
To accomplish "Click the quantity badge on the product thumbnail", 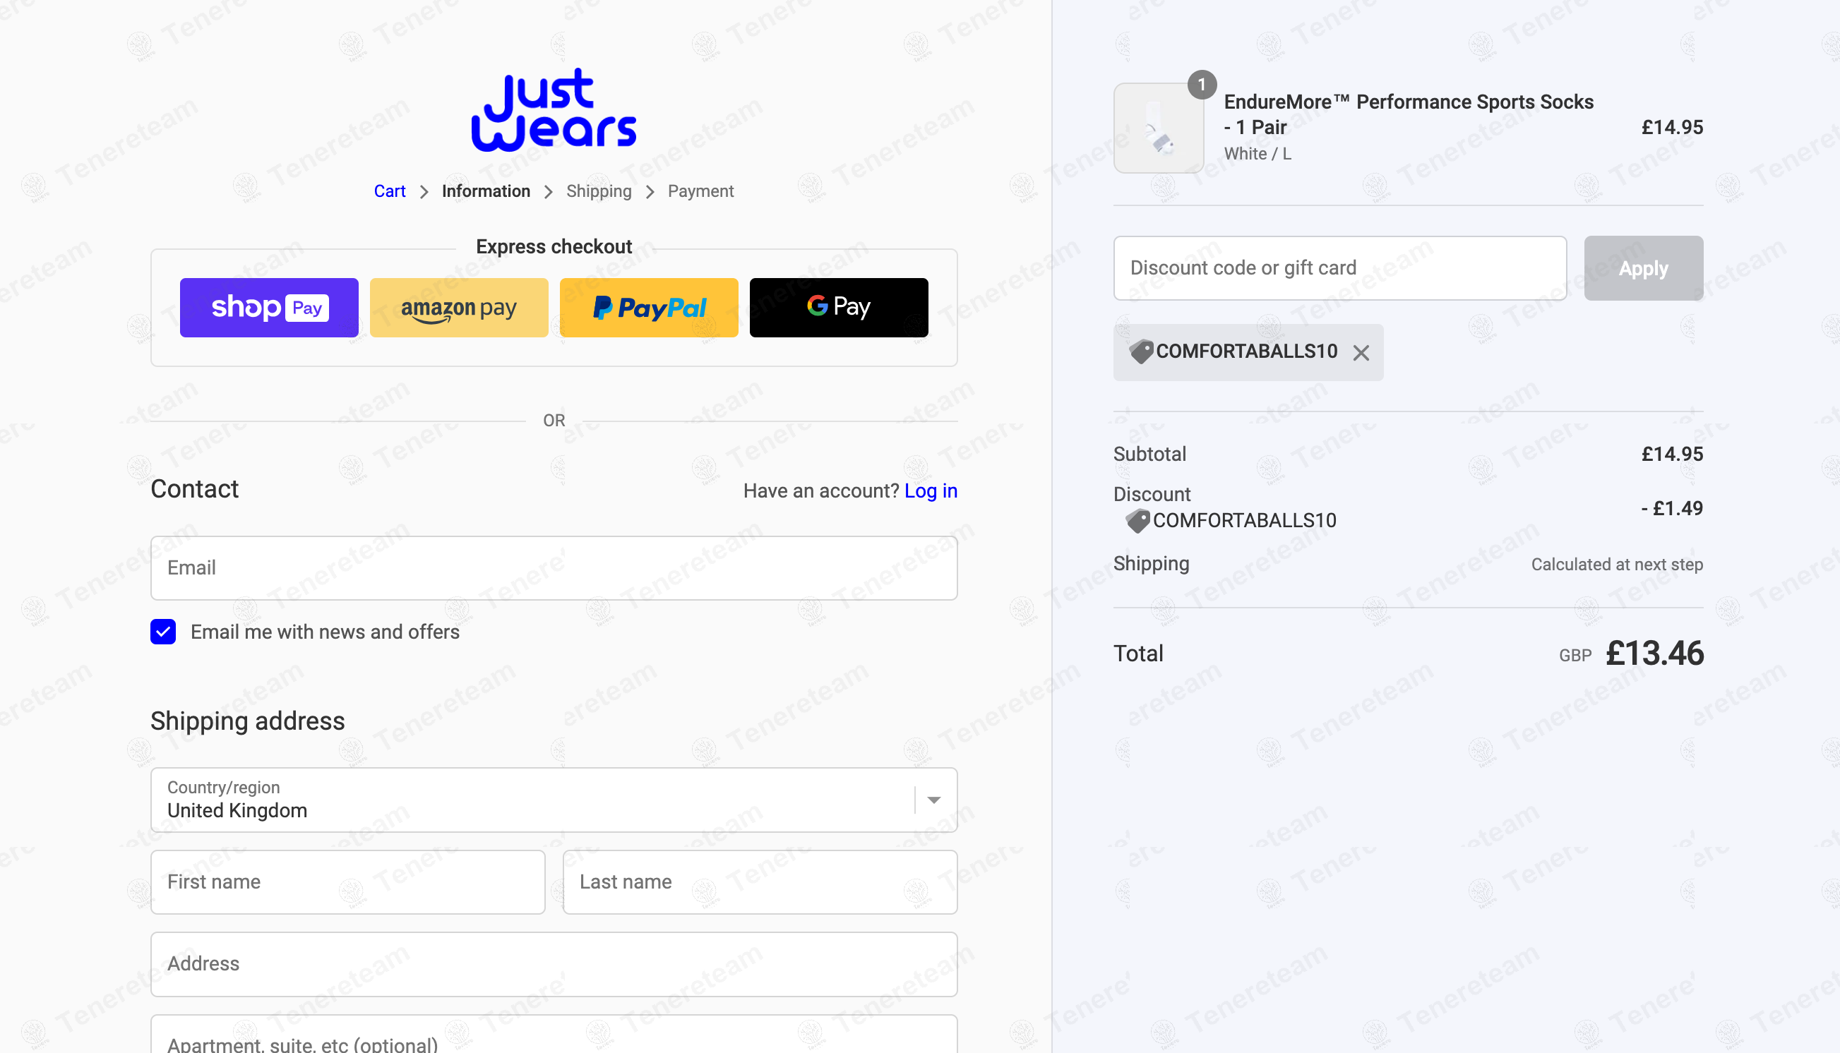I will pyautogui.click(x=1202, y=85).
